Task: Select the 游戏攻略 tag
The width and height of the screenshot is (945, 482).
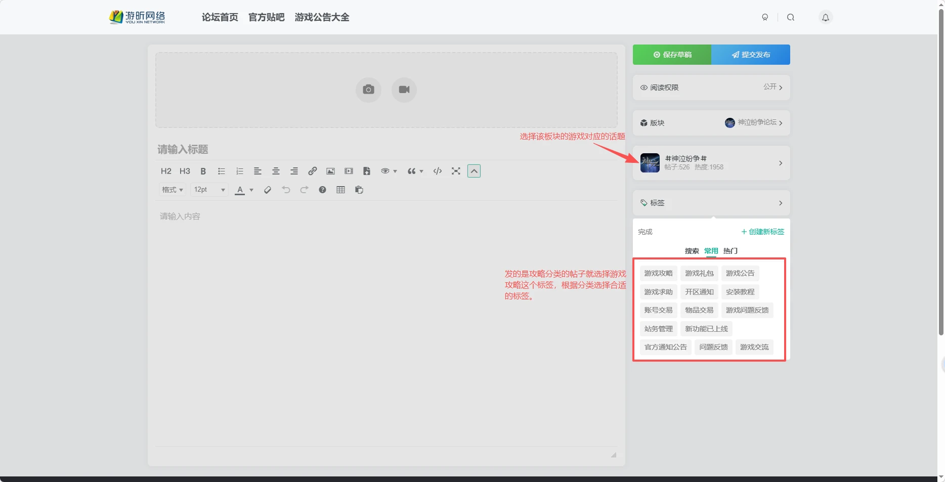Action: tap(658, 273)
